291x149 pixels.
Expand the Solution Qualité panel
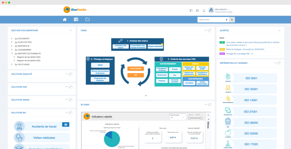click(x=70, y=74)
